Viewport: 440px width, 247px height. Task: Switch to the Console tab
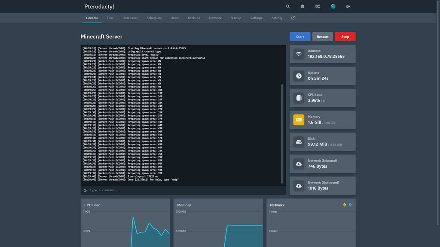[x=92, y=18]
